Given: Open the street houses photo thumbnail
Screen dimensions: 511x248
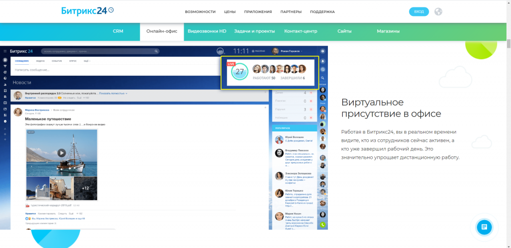Looking at the screenshot, I should click(x=61, y=188).
